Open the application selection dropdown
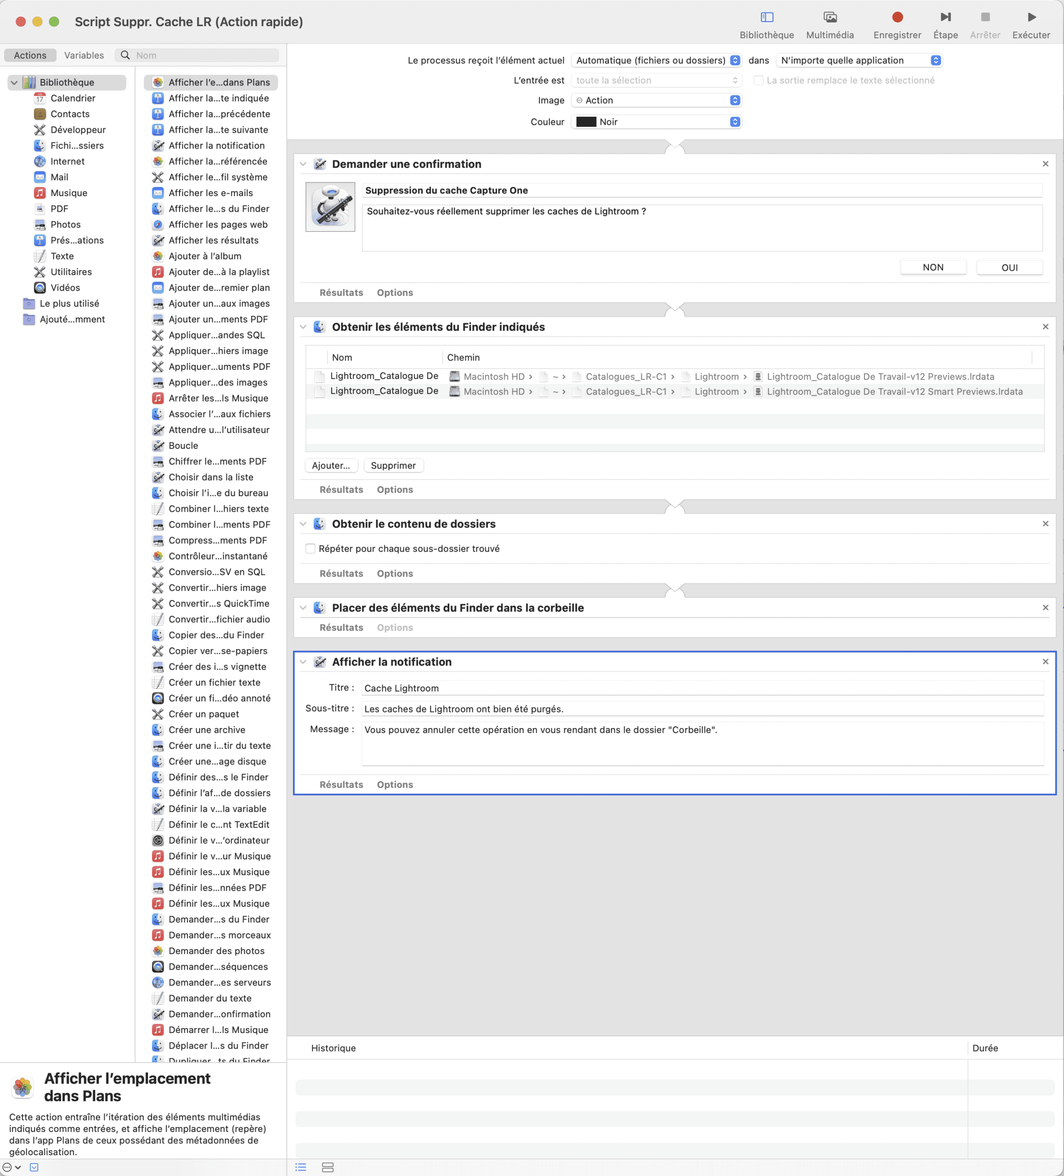This screenshot has height=1176, width=1064. pyautogui.click(x=859, y=61)
